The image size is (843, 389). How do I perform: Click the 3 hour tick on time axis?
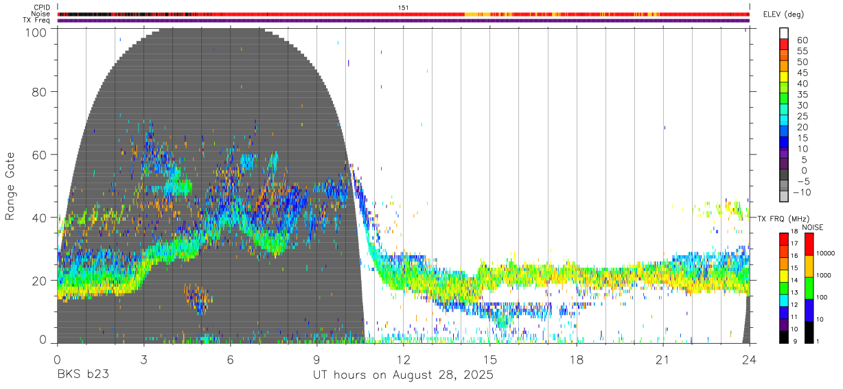[143, 359]
